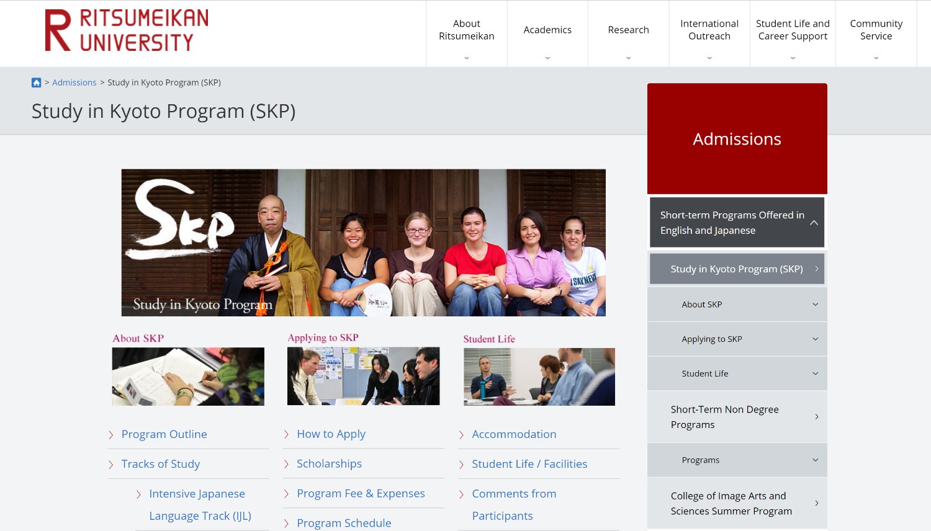This screenshot has height=531, width=931.
Task: Select Study in Kyoto Program (SKP) sidebar item
Action: point(737,269)
